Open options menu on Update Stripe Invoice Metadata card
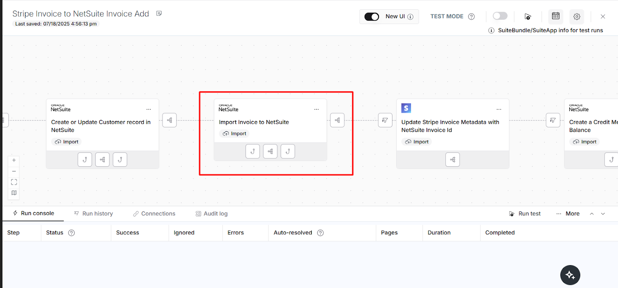This screenshot has width=618, height=288. [499, 109]
